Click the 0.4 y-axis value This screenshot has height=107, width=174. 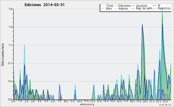click(10, 81)
